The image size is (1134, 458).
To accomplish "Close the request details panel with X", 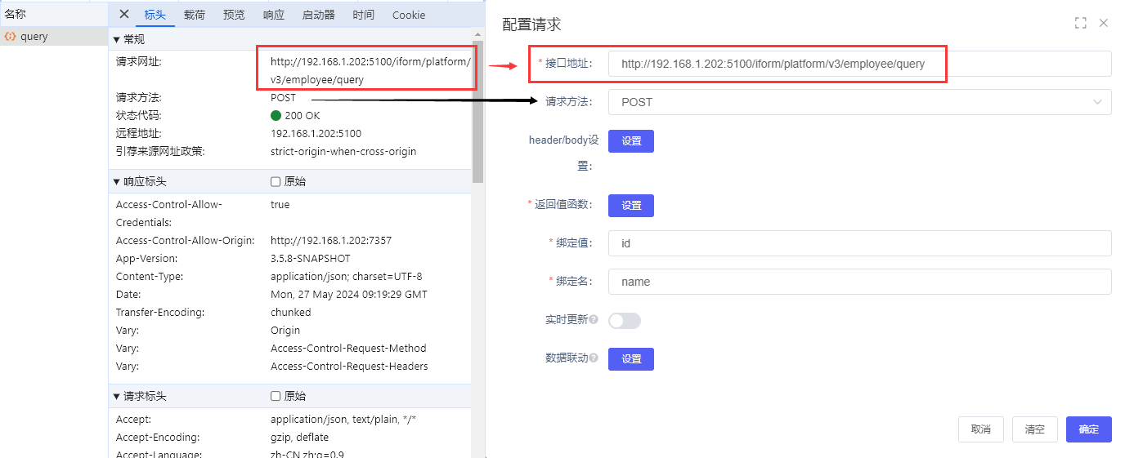I will [x=124, y=14].
